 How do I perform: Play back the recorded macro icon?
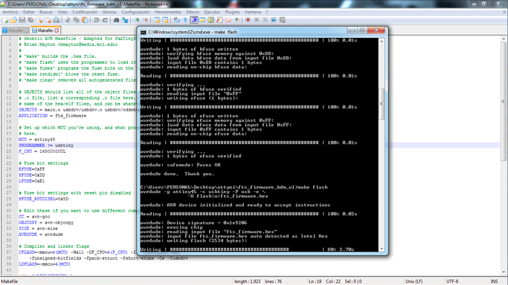pyautogui.click(x=266, y=20)
